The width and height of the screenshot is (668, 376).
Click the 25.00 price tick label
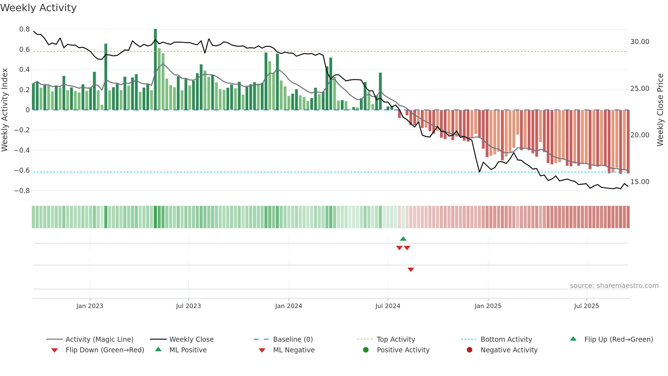(640, 89)
